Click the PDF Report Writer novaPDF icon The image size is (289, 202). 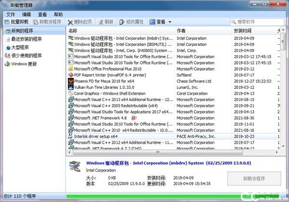pos(71,75)
